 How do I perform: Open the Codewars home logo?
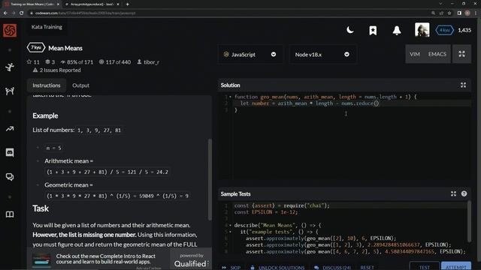(10, 30)
